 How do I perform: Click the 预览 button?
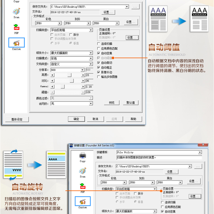(112, 103)
